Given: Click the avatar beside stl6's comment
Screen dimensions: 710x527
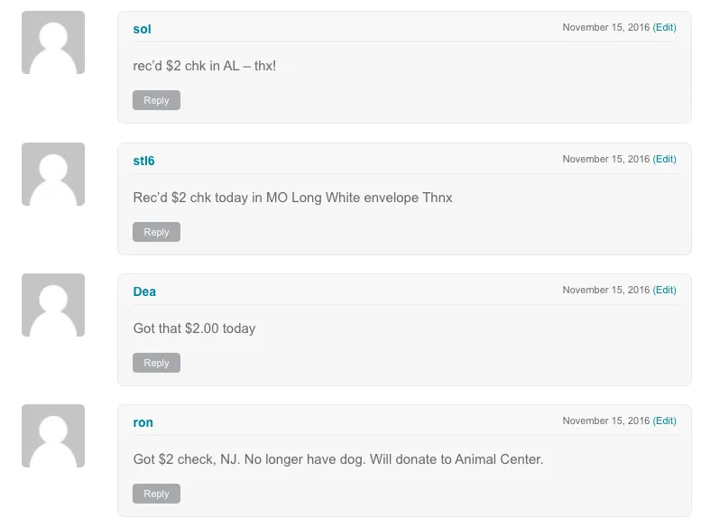Looking at the screenshot, I should coord(53,174).
